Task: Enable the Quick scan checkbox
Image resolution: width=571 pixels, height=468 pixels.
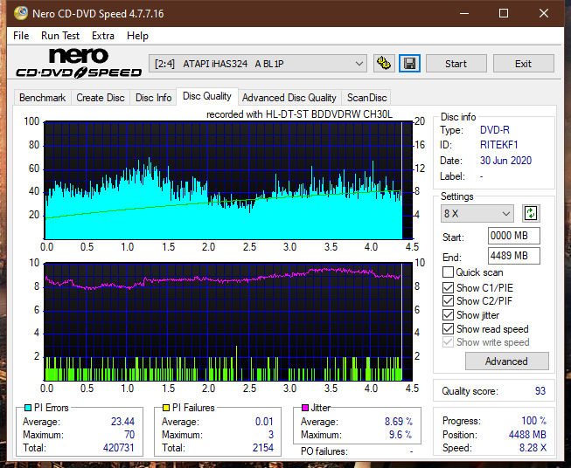Action: (448, 272)
